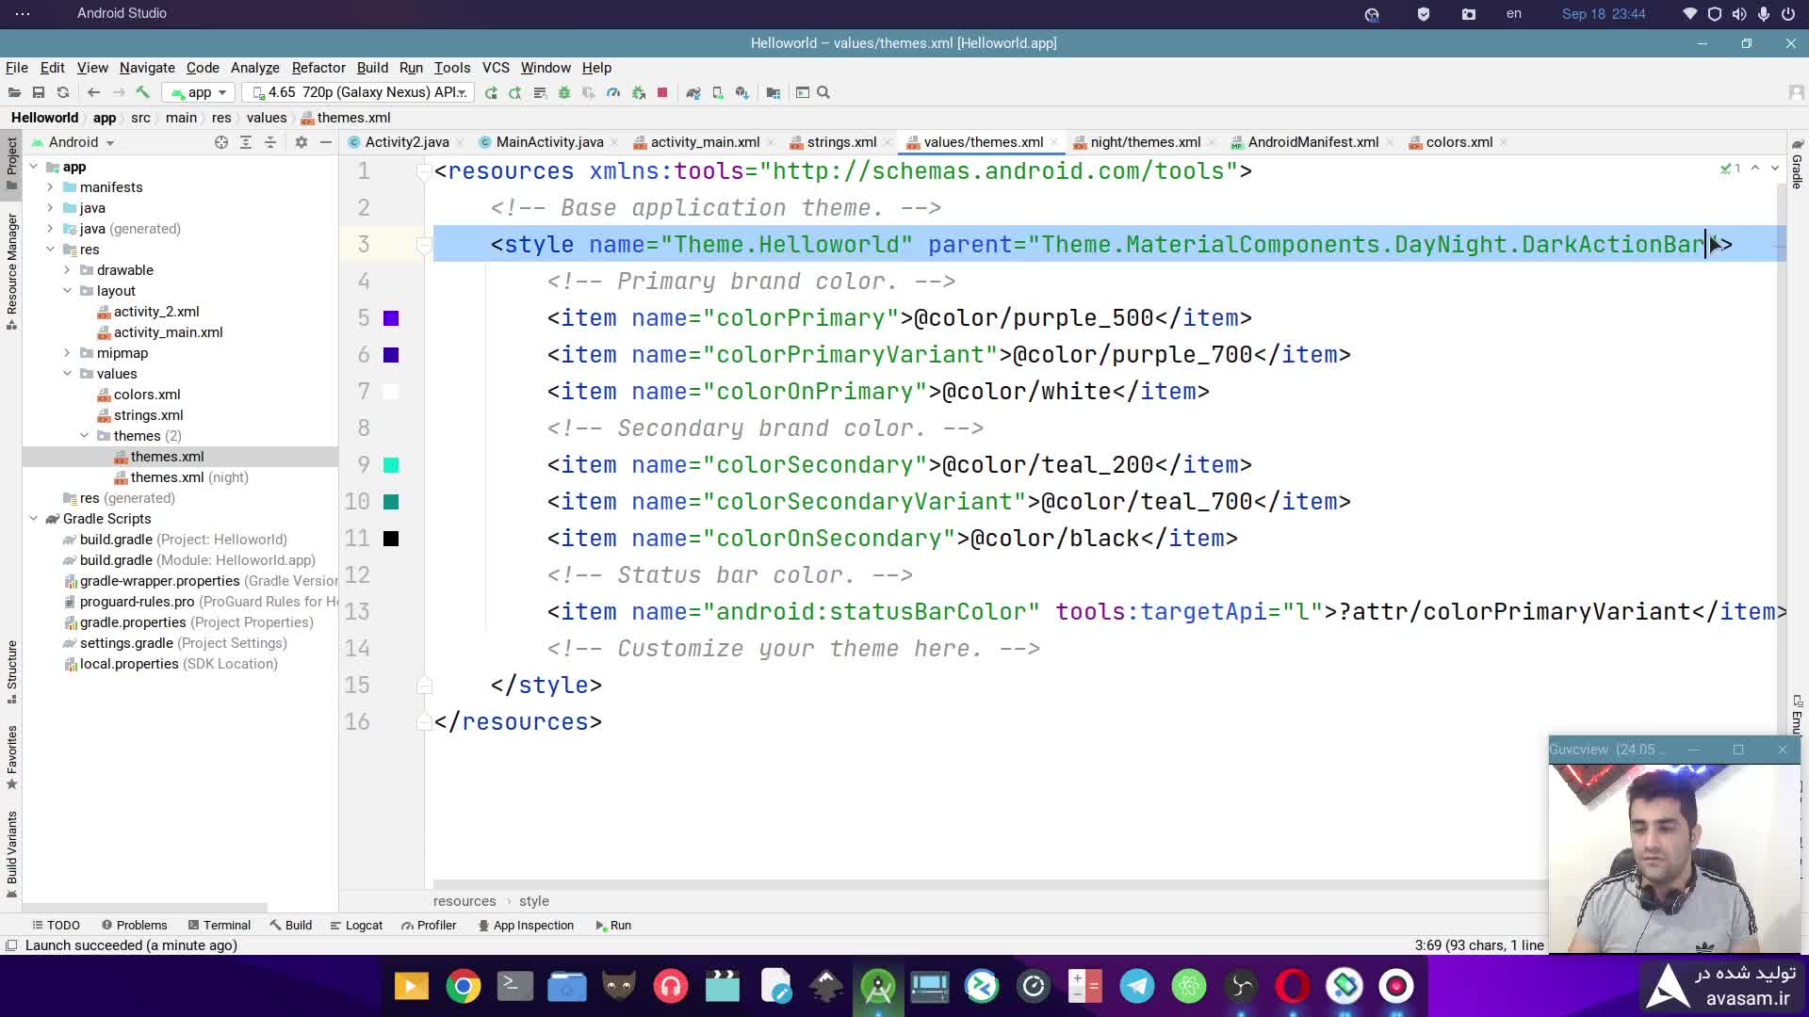Switch to the AndroidManifest.xml tab
The width and height of the screenshot is (1809, 1017).
[x=1312, y=142]
